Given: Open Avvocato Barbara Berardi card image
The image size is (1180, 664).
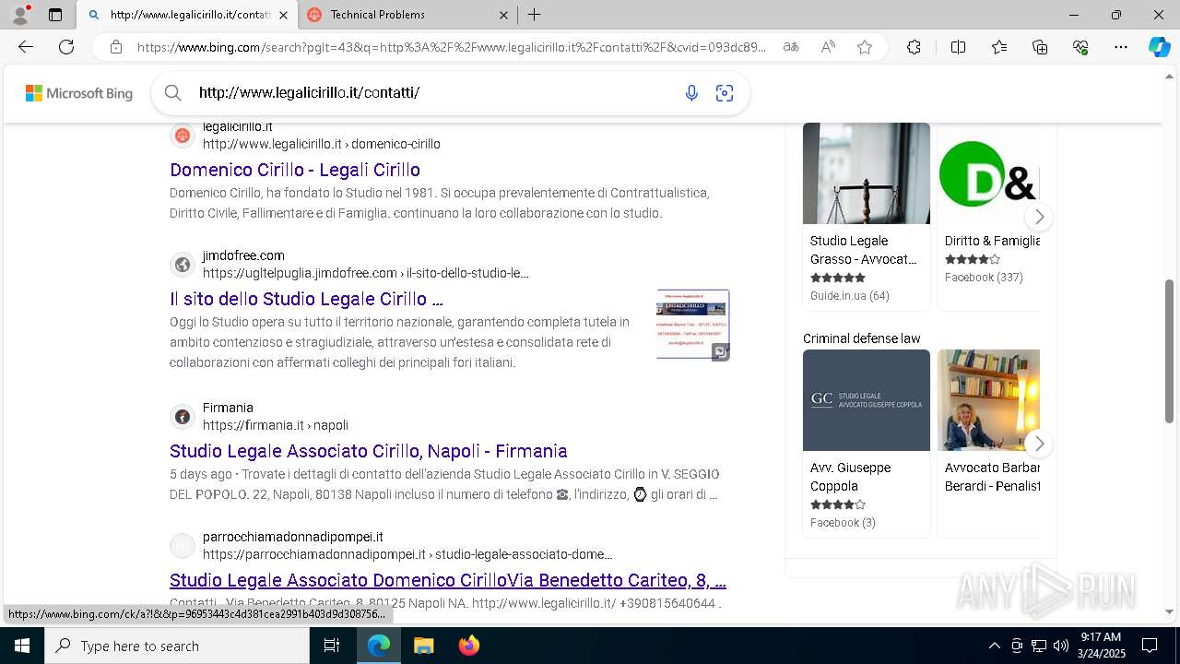Looking at the screenshot, I should tap(988, 400).
